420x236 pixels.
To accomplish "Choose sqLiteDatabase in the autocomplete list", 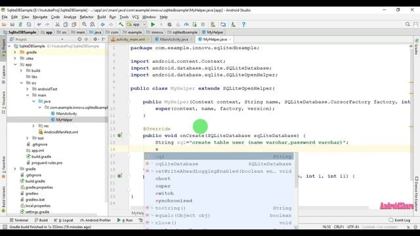I will (219, 164).
